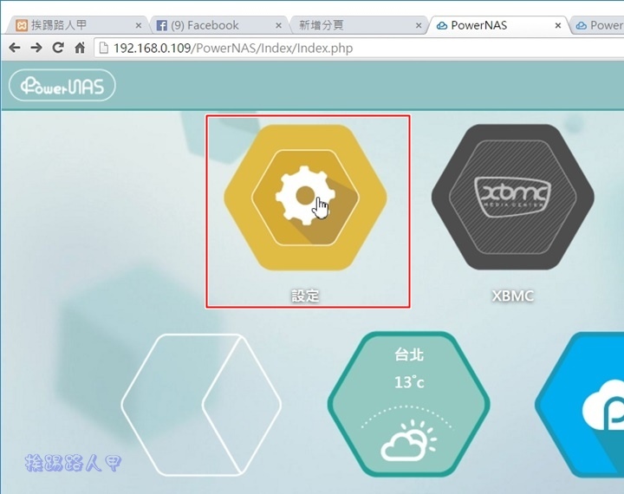Launch the XBMC media center hexagon
Viewport: 624px width, 494px height.
[512, 198]
